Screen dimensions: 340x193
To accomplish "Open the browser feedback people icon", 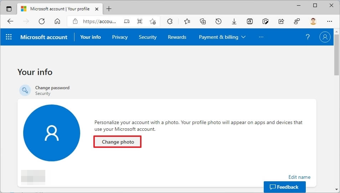I will (297, 21).
